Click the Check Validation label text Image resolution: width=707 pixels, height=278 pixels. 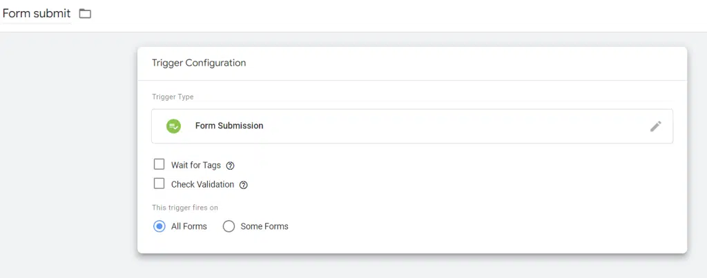pos(202,185)
